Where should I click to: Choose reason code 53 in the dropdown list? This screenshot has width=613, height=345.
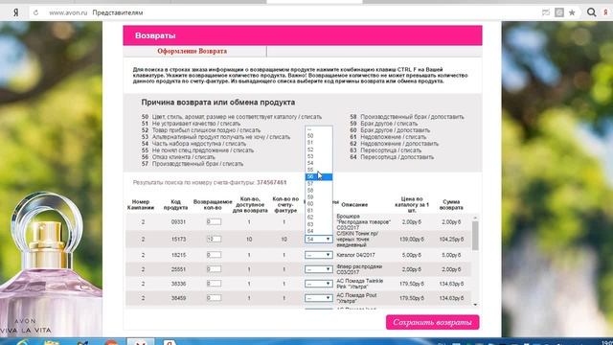(x=319, y=156)
